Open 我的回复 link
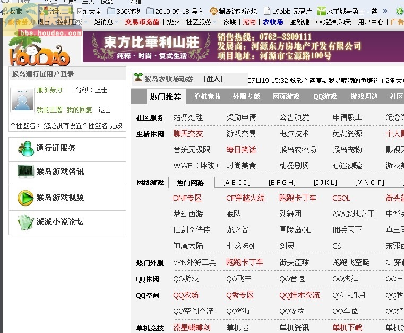Screen dimensions: 404x333 click(79, 110)
